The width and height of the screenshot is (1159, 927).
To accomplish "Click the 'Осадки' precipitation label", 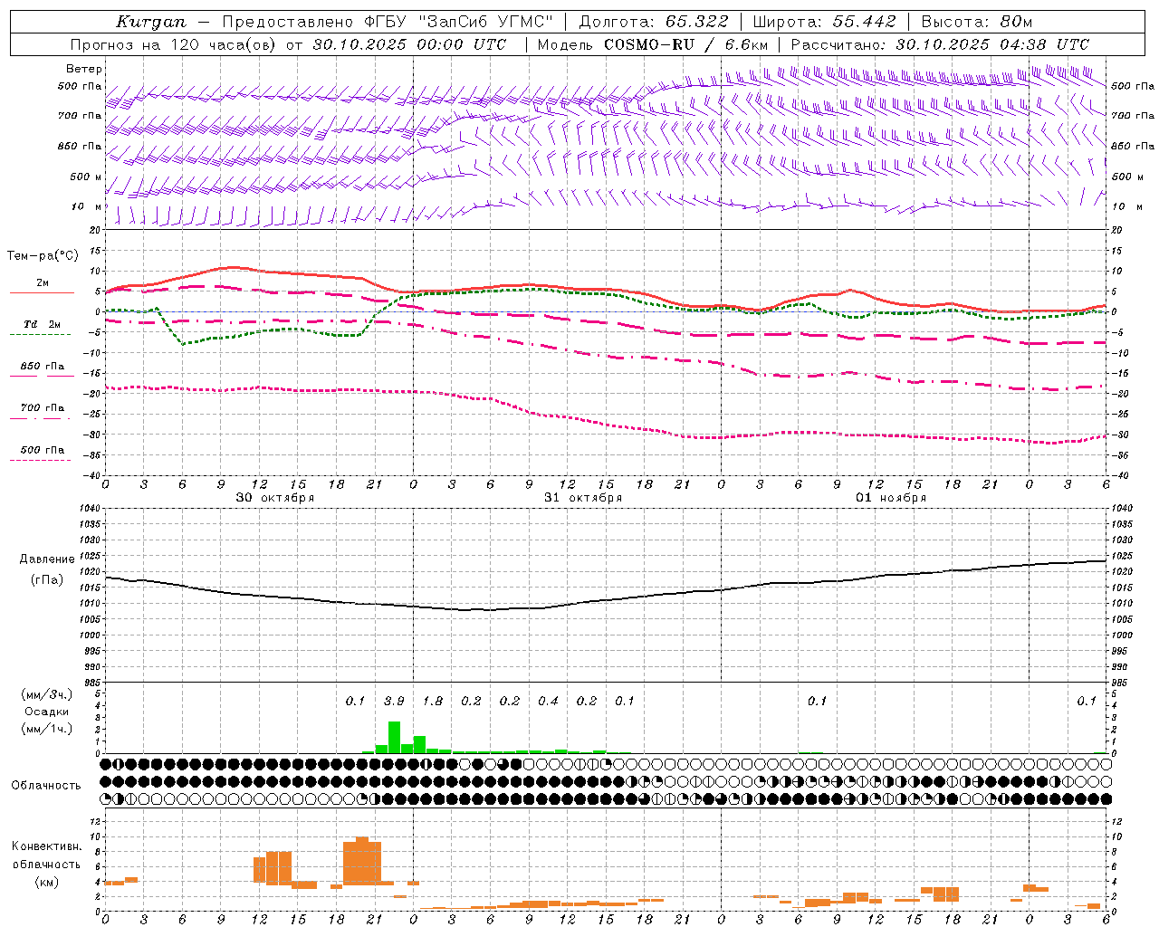I will click(46, 712).
